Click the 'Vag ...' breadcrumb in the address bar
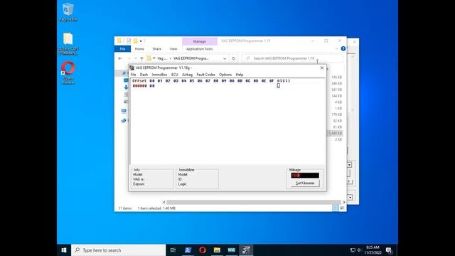The height and width of the screenshot is (256, 455). (162, 58)
